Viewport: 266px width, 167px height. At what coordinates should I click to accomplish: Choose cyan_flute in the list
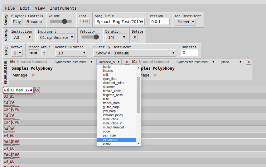tap(117, 79)
